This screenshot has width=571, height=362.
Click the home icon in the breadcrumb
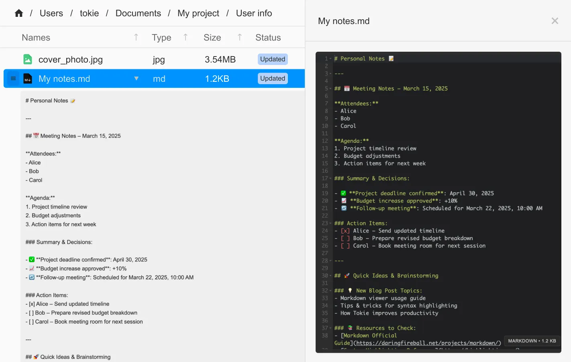pyautogui.click(x=19, y=13)
